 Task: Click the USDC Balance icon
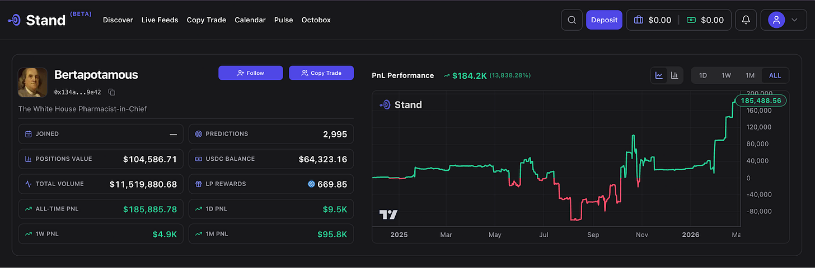point(199,159)
